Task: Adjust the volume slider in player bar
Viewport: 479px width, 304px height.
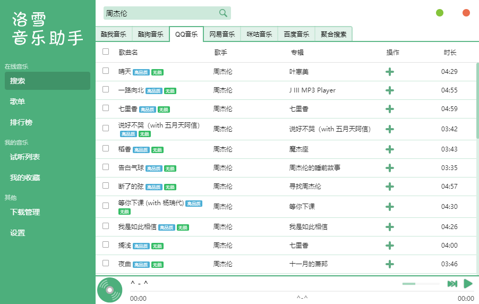Action: coord(421,284)
